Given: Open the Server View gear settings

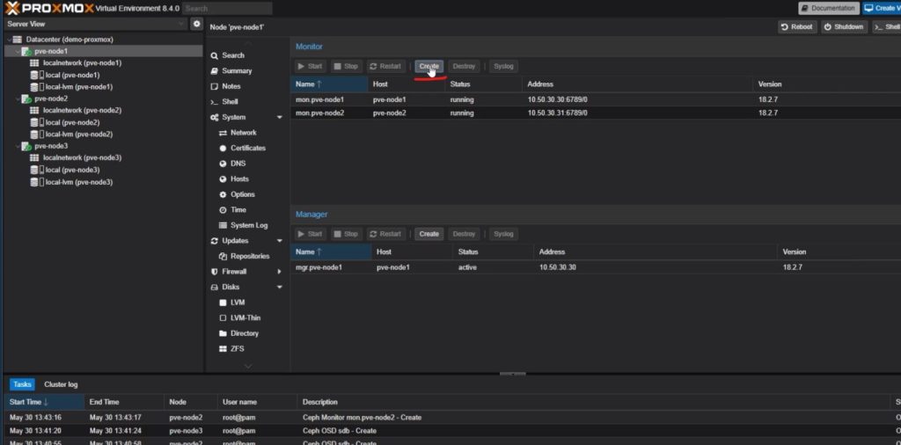Looking at the screenshot, I should coord(196,24).
